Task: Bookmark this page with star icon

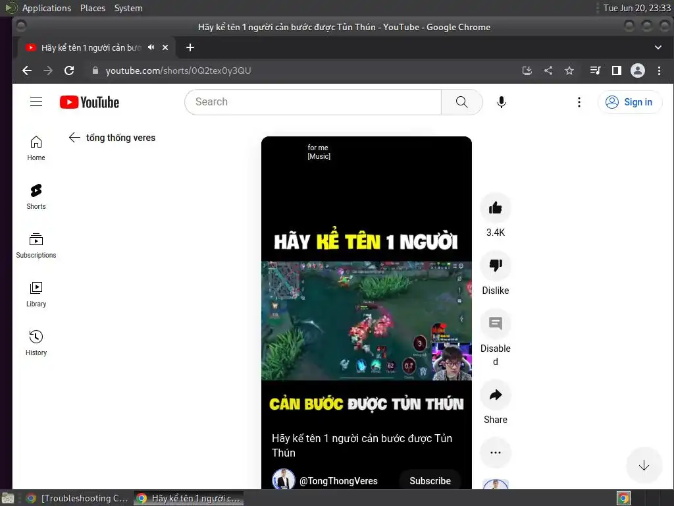Action: (x=569, y=70)
